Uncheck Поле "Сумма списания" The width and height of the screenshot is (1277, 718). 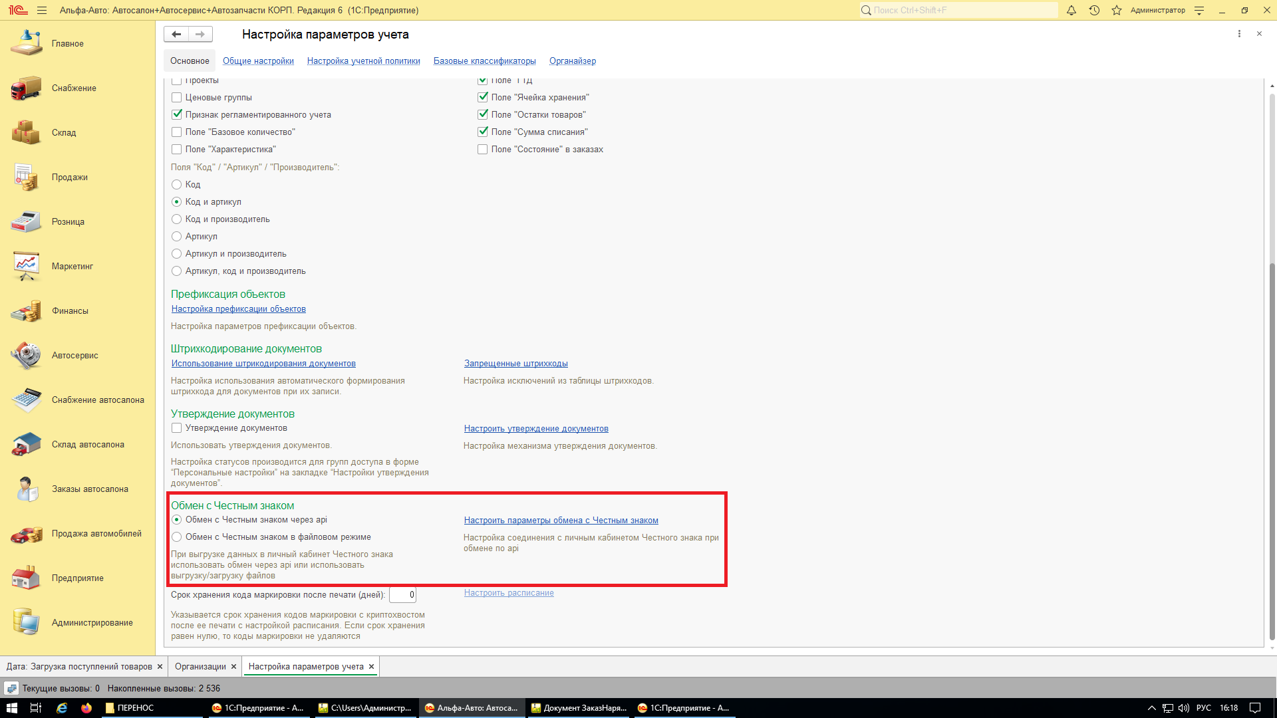(x=482, y=132)
